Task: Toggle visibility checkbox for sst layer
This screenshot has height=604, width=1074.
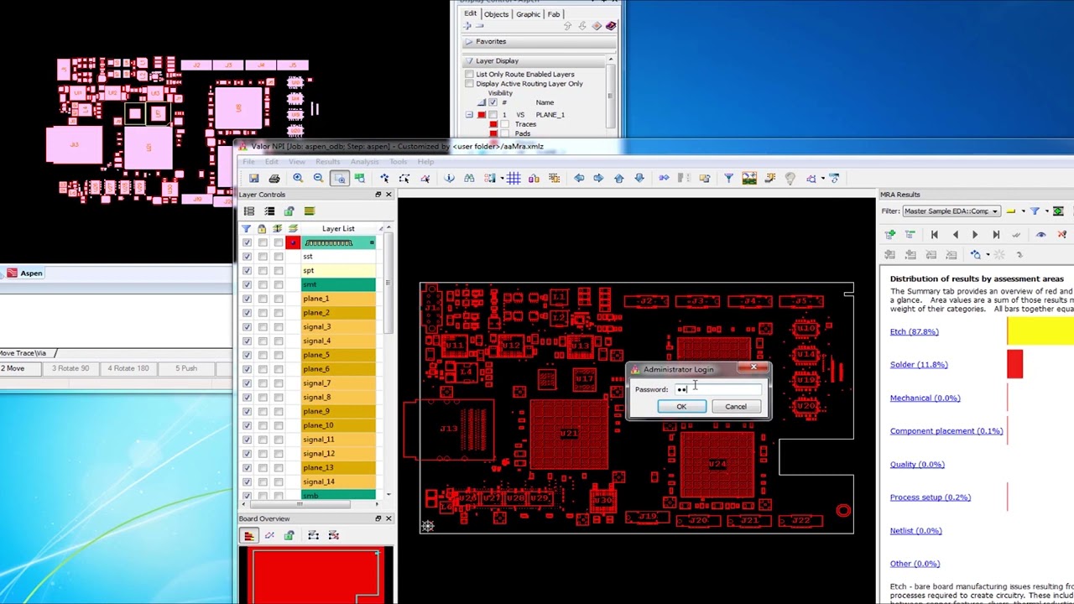Action: pyautogui.click(x=247, y=257)
